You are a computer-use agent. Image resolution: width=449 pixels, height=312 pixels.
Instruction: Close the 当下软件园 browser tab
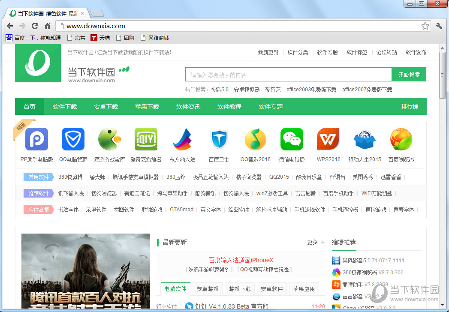82,13
